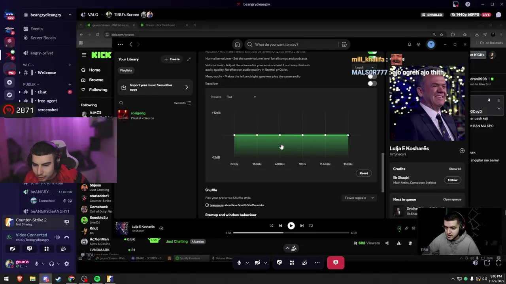Image resolution: width=506 pixels, height=284 pixels.
Task: Adjust stream volume speaker icon
Action: pyautogui.click(x=476, y=263)
